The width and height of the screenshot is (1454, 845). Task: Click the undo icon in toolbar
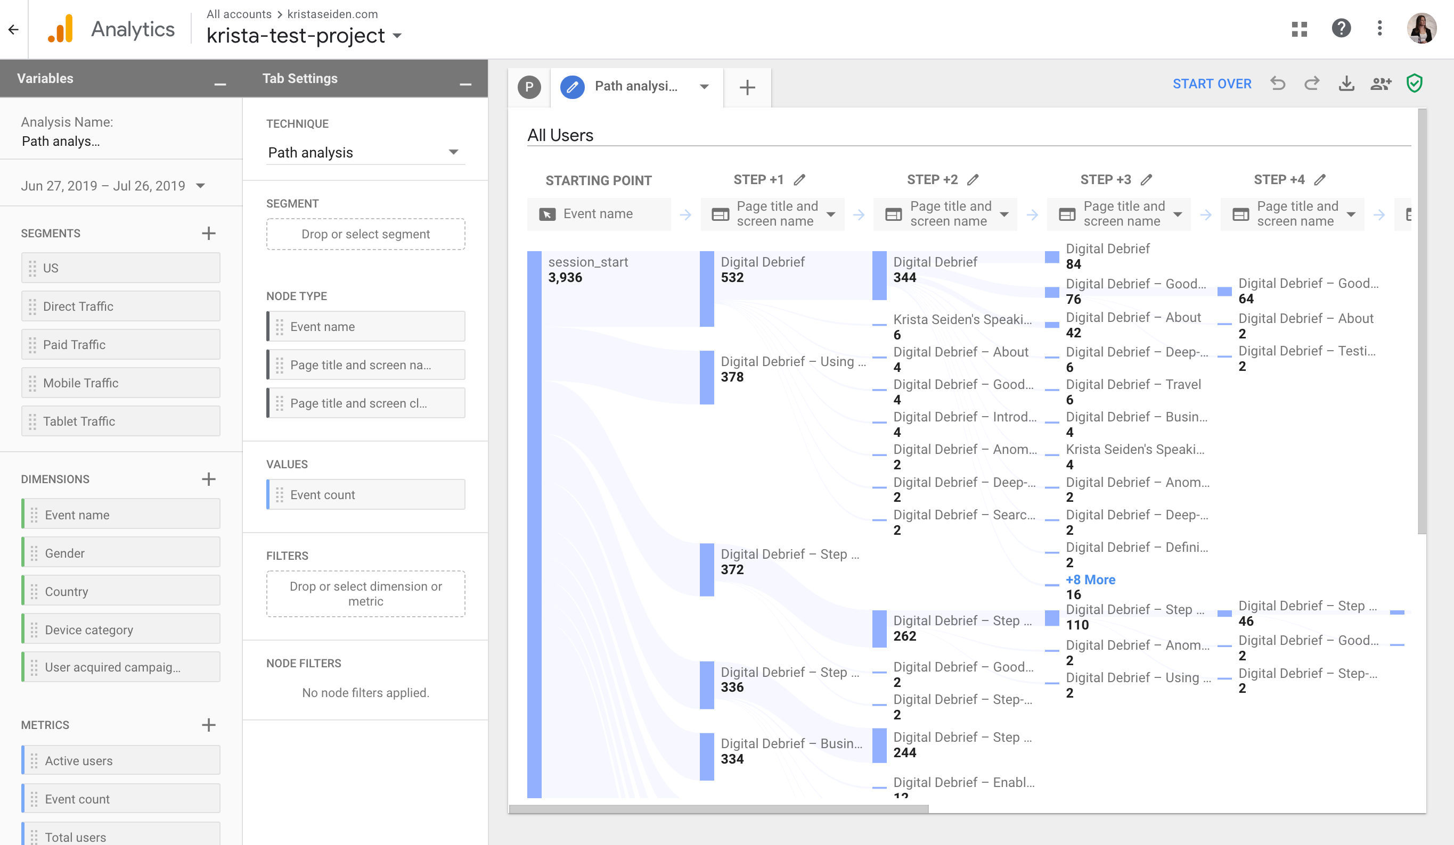click(1278, 84)
